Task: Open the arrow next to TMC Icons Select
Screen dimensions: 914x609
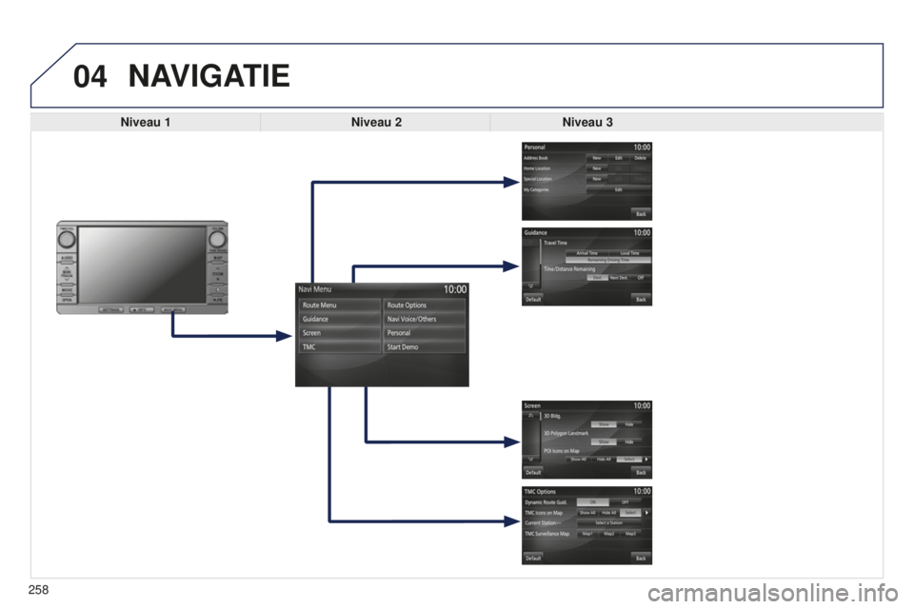Action: point(646,512)
